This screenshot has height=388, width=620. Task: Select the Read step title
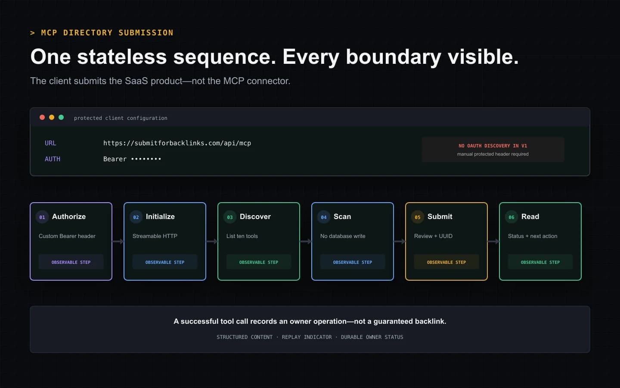(x=530, y=216)
